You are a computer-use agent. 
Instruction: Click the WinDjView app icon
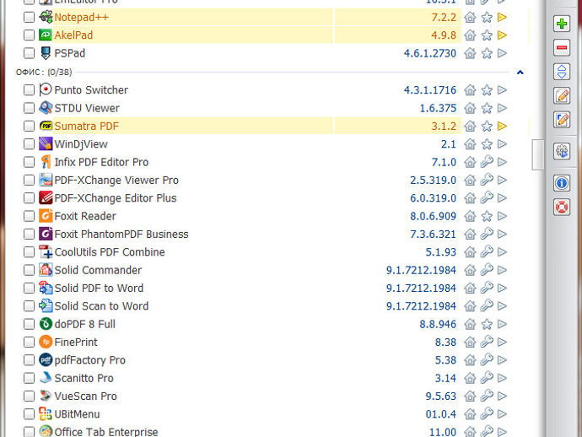coord(46,143)
